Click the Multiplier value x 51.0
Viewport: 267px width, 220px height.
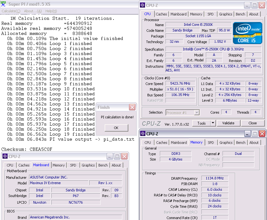coord(180,89)
